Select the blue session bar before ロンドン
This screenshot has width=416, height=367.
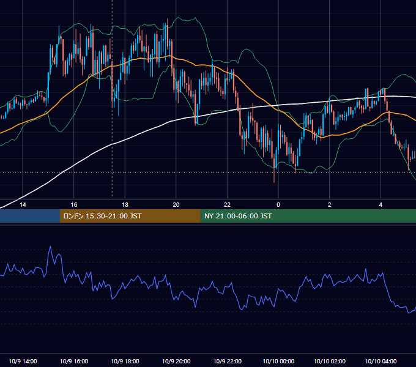(x=30, y=216)
